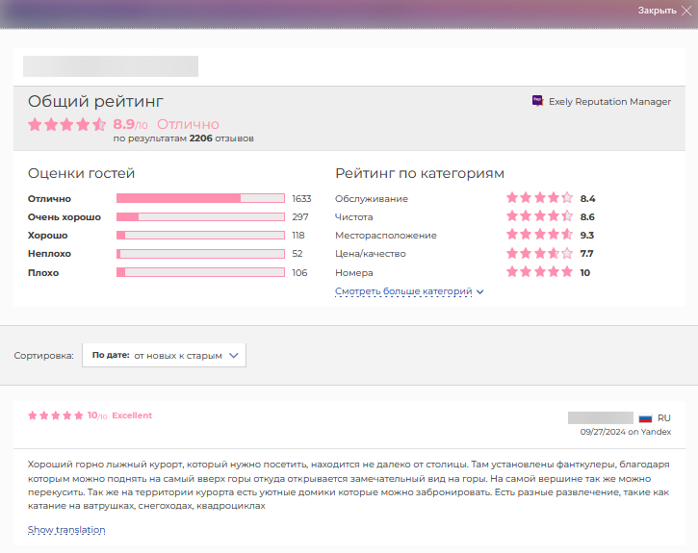
Task: Click the Чистота category label
Action: pos(354,217)
